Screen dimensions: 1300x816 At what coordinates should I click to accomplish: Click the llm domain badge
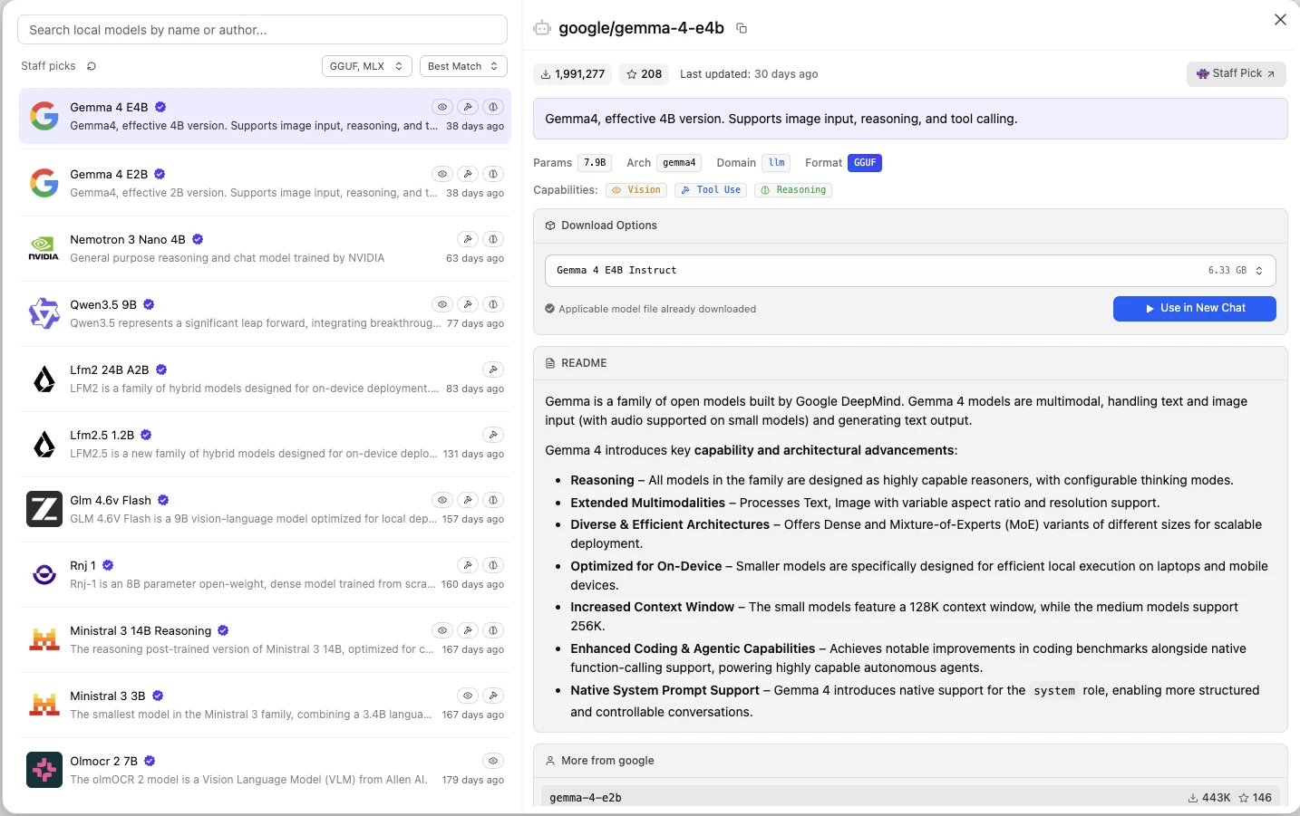[776, 163]
